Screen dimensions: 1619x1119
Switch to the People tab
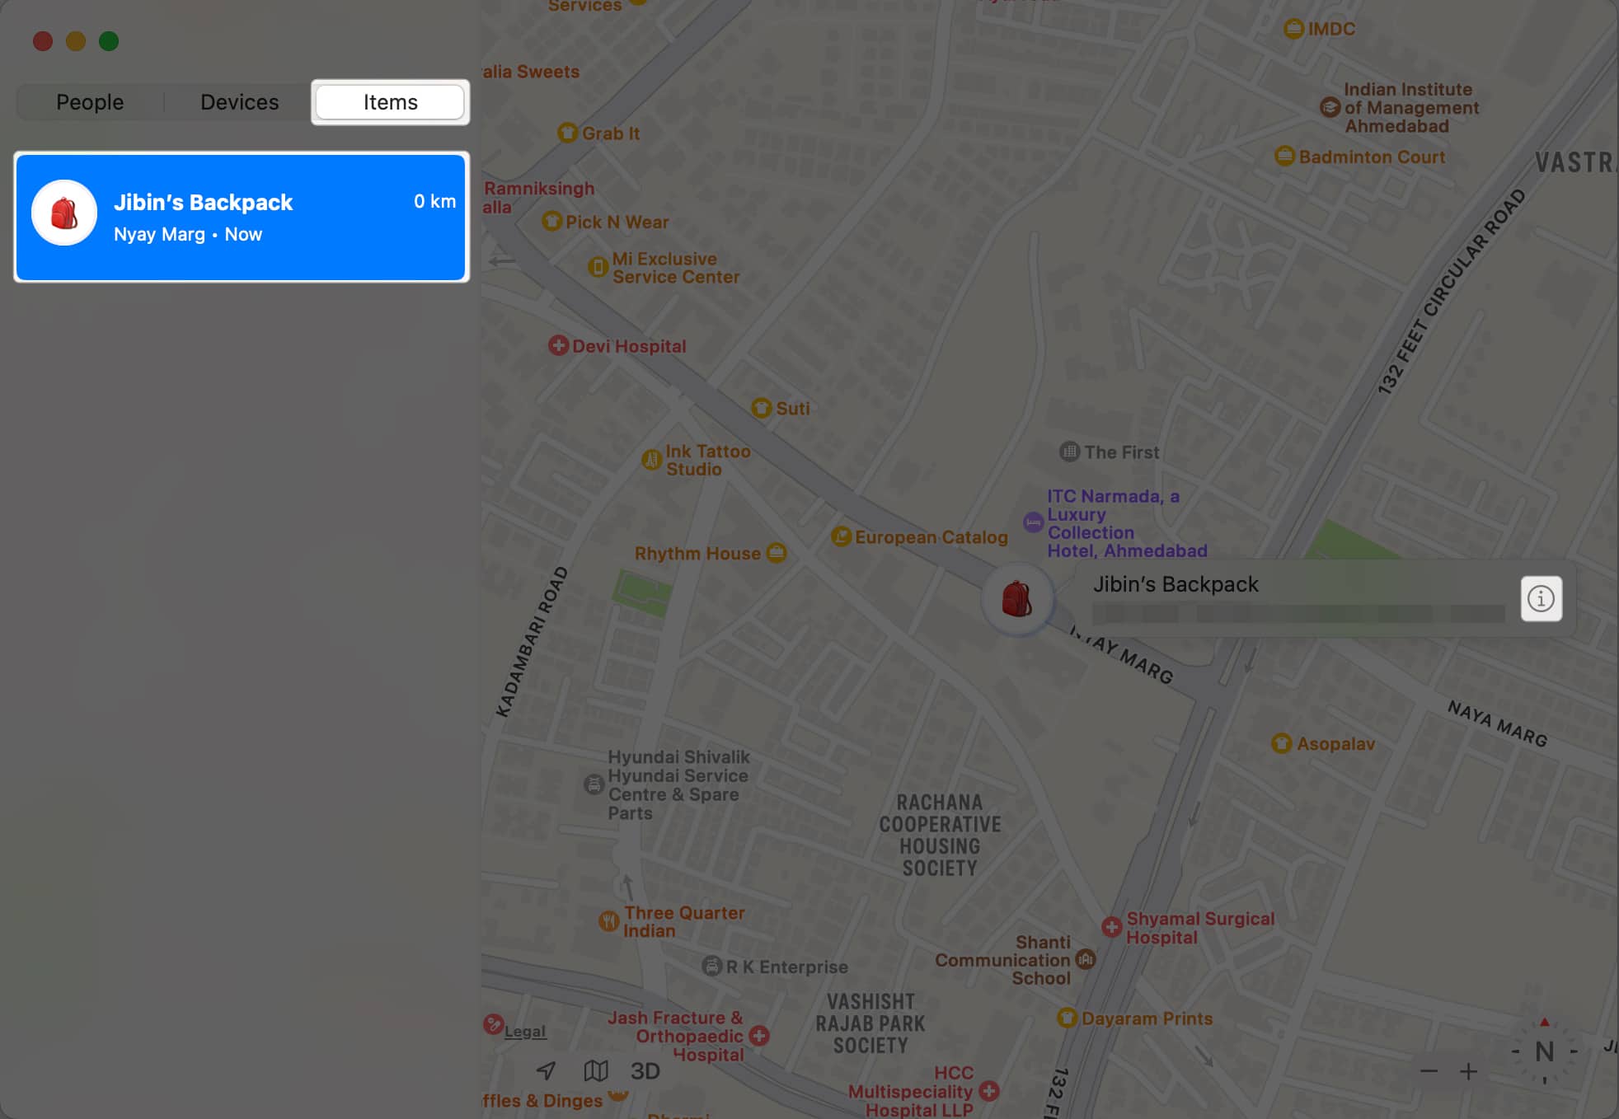90,102
